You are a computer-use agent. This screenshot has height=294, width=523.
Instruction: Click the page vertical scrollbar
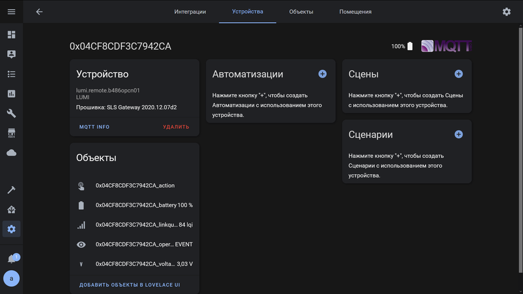pyautogui.click(x=521, y=150)
